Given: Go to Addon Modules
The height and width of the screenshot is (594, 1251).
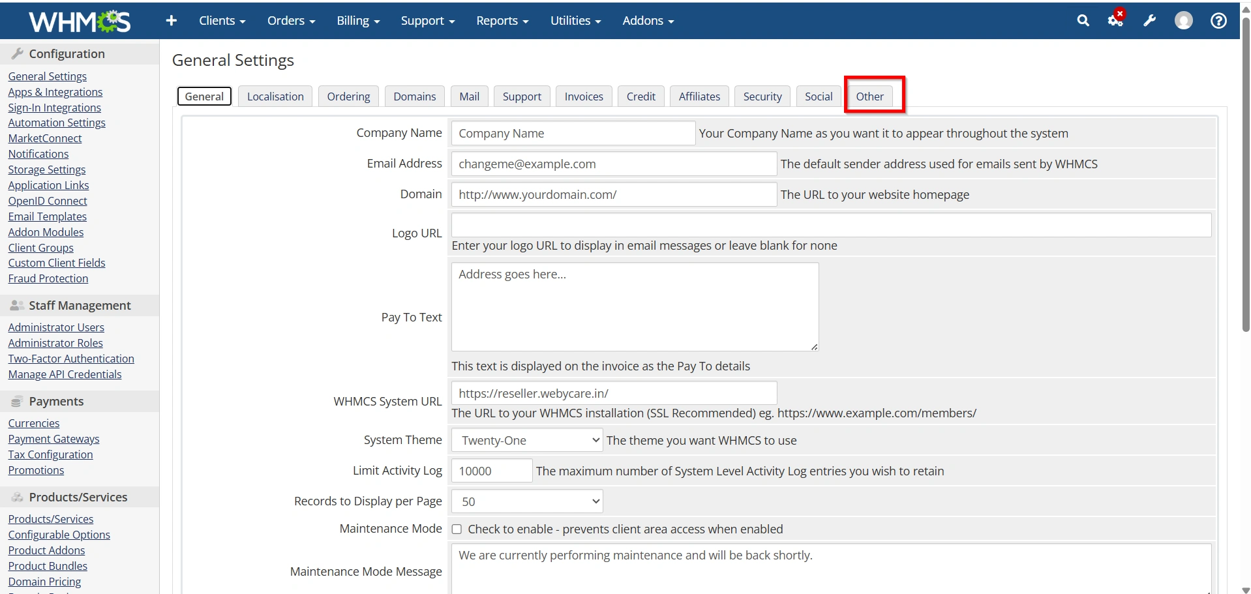Looking at the screenshot, I should 46,232.
